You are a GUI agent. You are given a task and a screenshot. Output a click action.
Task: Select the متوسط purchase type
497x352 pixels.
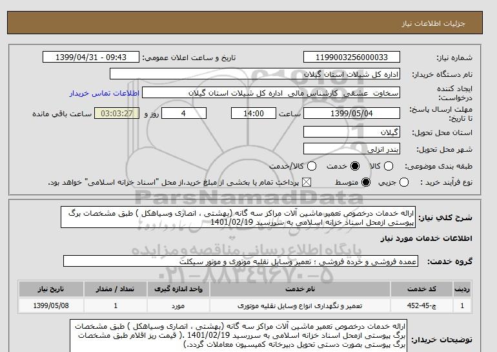pos(366,182)
